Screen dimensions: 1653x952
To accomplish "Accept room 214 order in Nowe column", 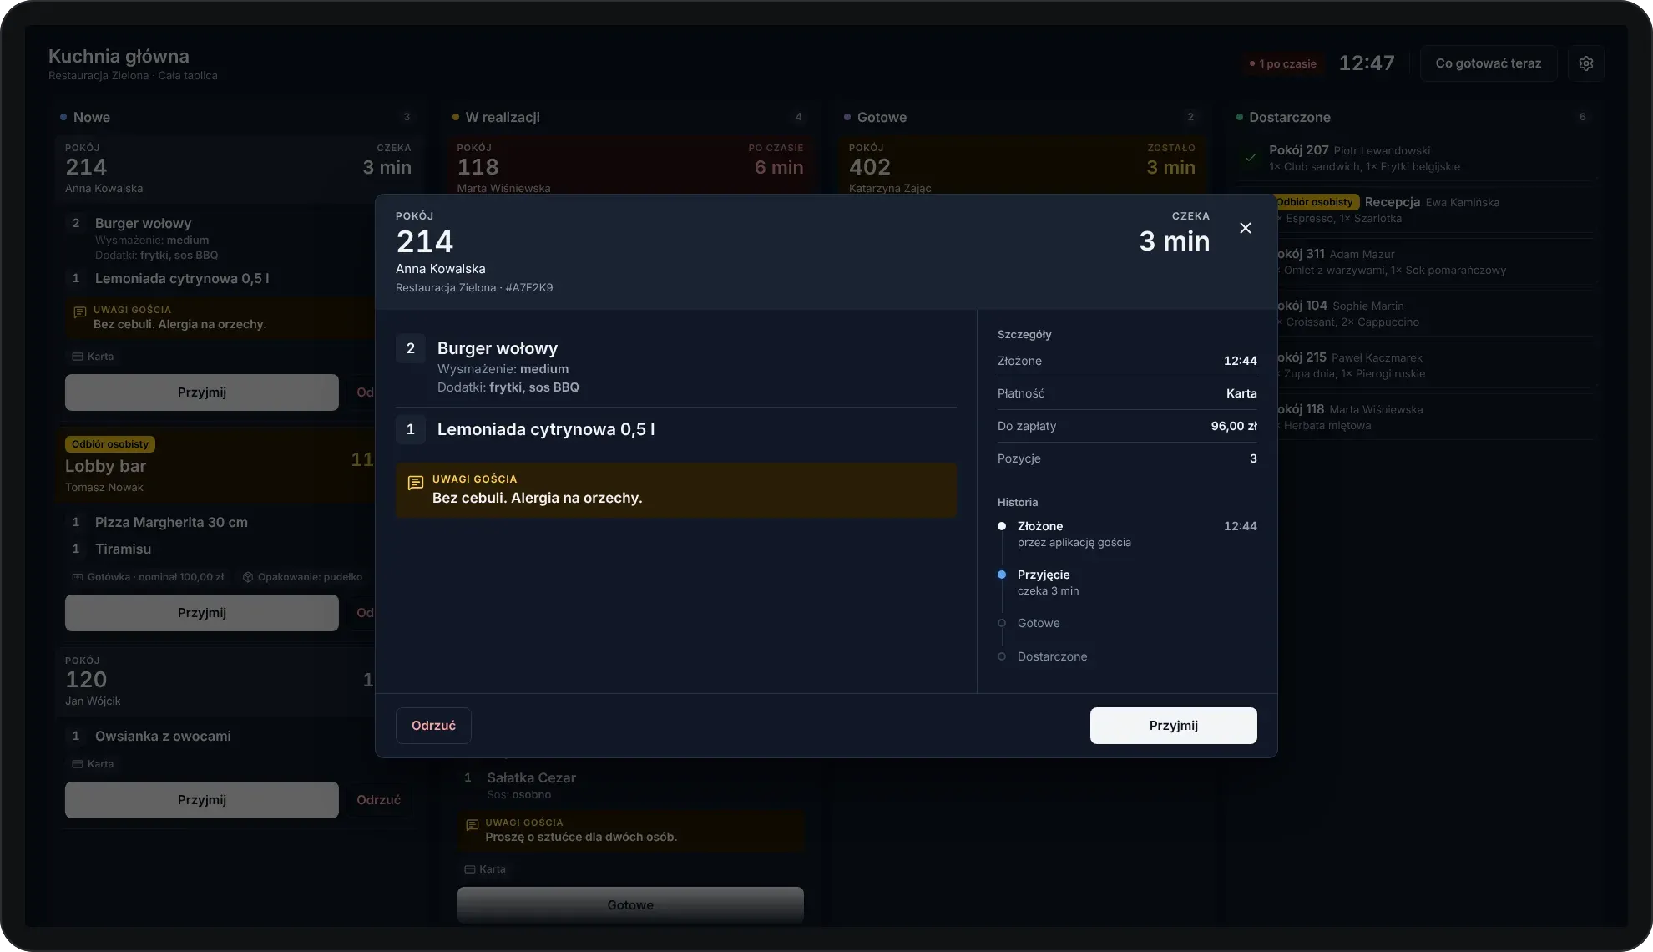I will 202,392.
